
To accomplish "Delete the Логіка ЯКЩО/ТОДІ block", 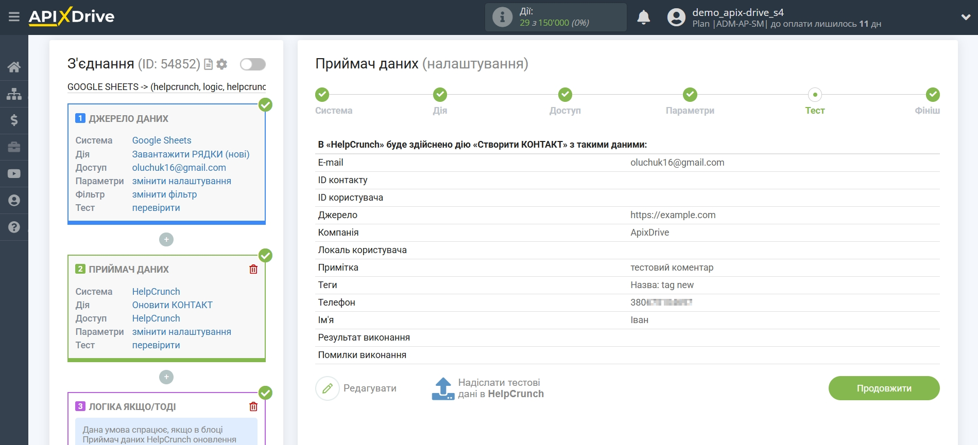I will [253, 406].
